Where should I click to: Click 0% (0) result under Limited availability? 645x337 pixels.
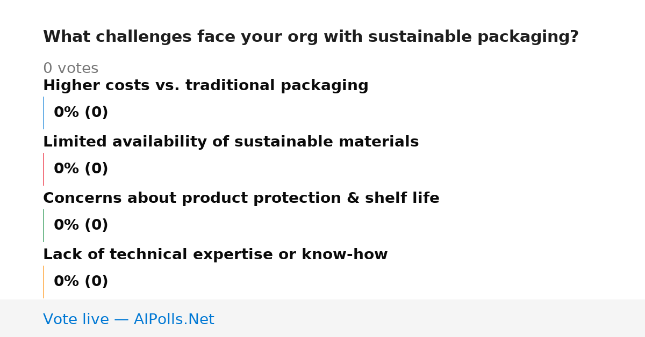point(81,169)
